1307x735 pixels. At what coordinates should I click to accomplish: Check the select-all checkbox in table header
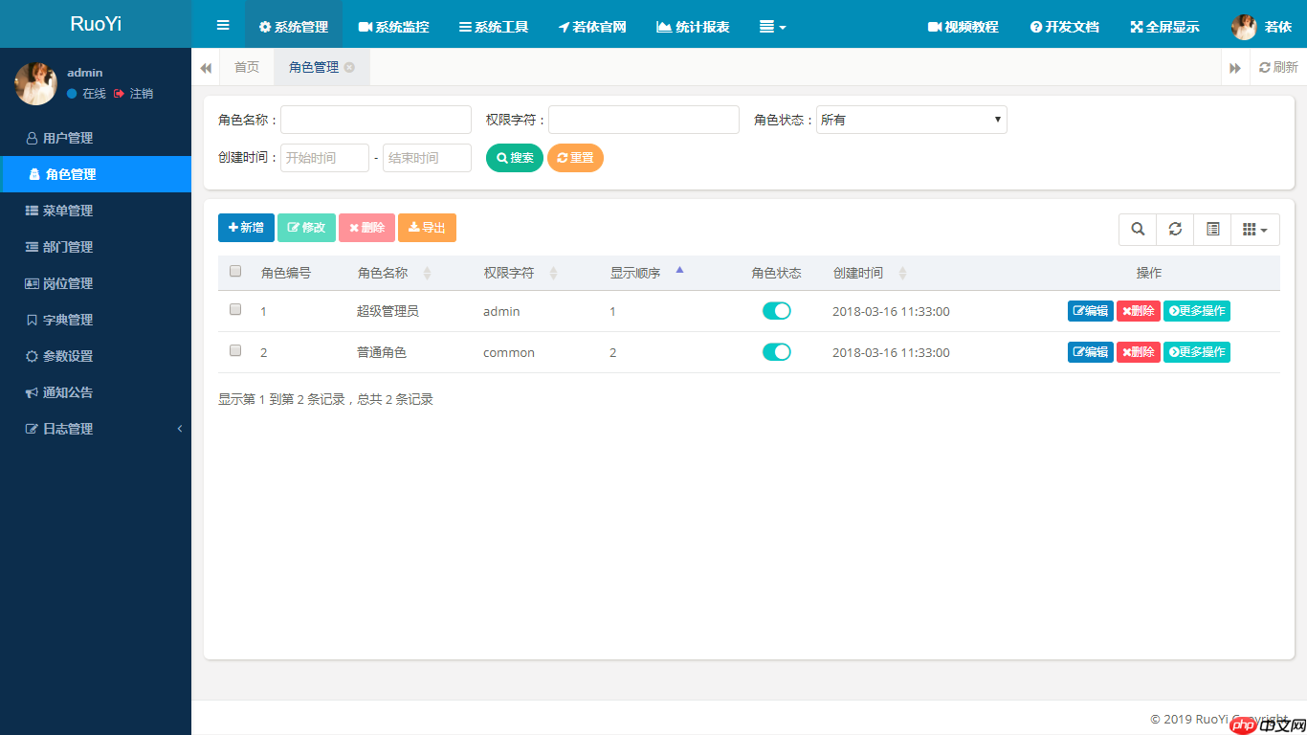coord(234,272)
